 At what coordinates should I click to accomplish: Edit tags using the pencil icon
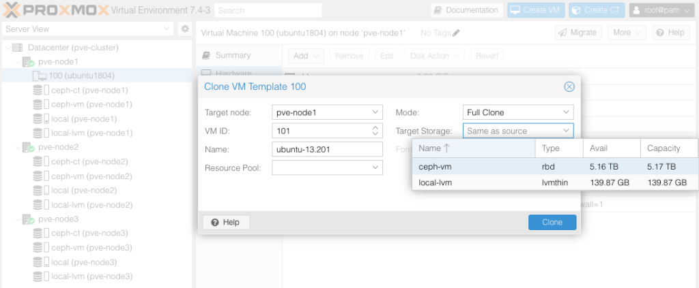pyautogui.click(x=455, y=33)
